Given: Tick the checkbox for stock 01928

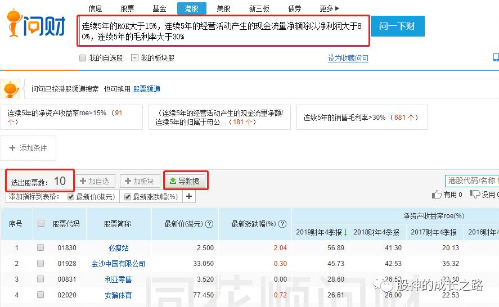Looking at the screenshot, I should [41, 263].
